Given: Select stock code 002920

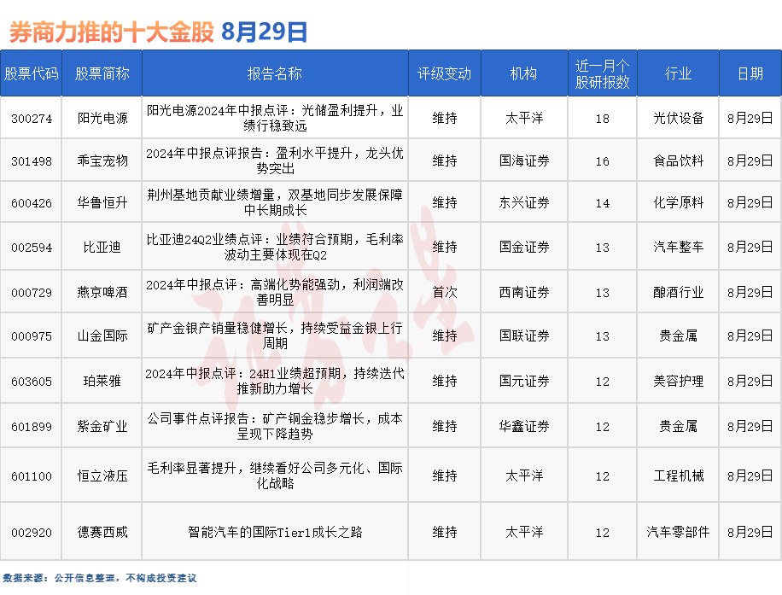Looking at the screenshot, I should [x=32, y=533].
